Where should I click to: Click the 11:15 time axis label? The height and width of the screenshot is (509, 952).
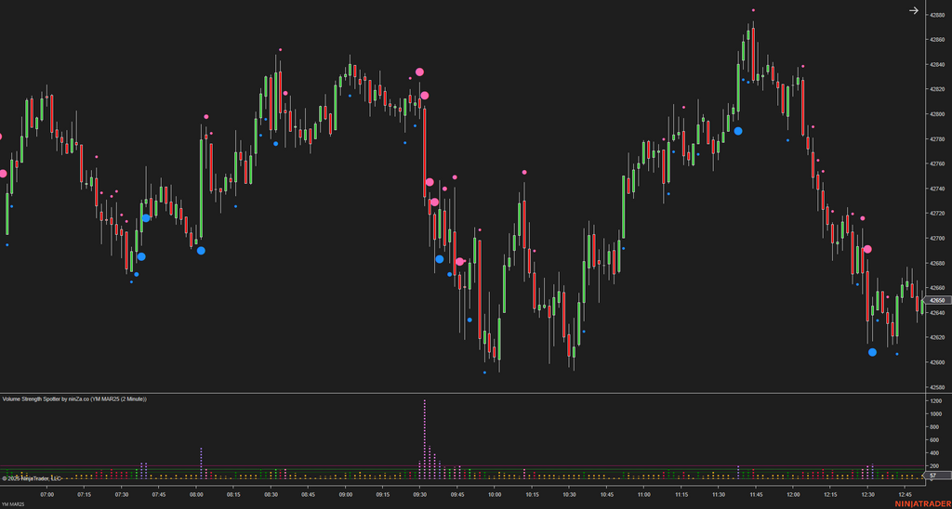pyautogui.click(x=681, y=494)
